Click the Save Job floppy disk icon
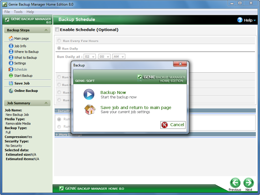This screenshot has height=195, width=260. tap(11, 83)
